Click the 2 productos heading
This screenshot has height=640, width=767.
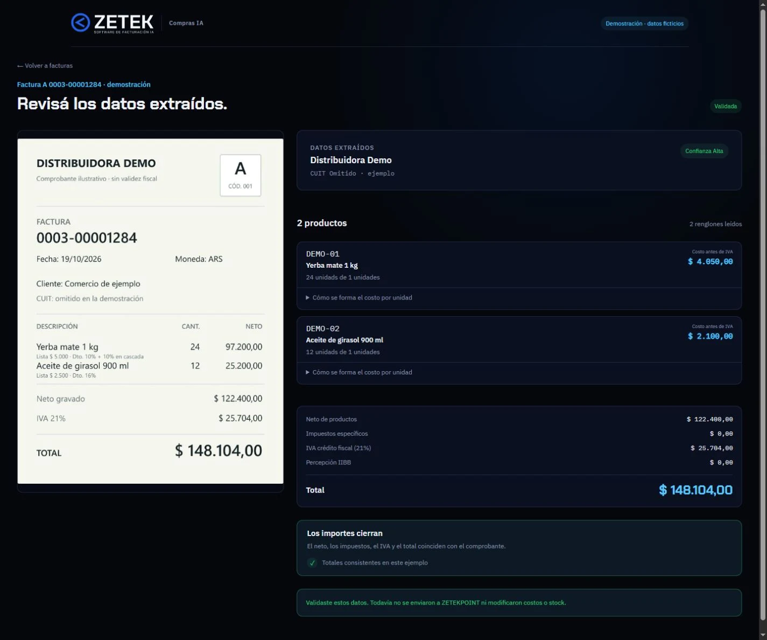pyautogui.click(x=322, y=223)
